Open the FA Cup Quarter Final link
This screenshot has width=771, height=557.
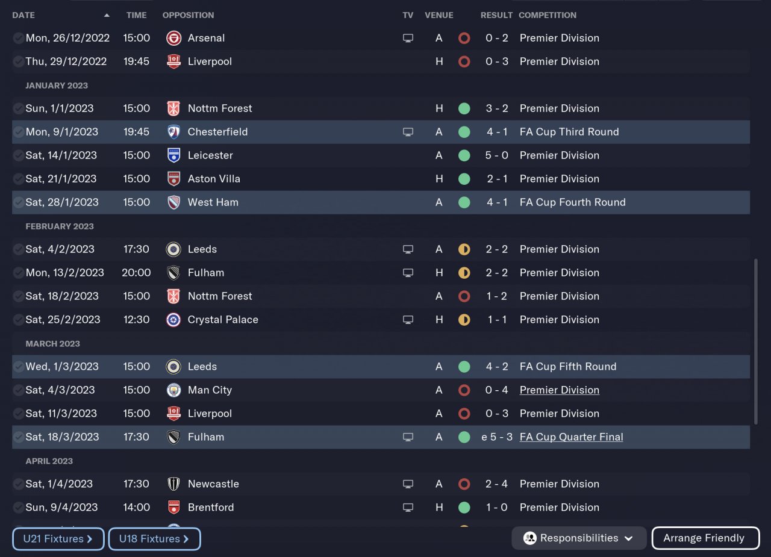571,437
